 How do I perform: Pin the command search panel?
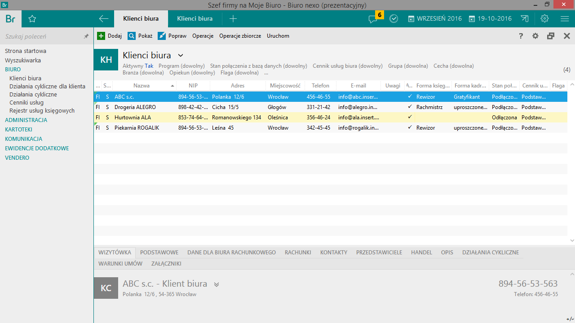[86, 36]
